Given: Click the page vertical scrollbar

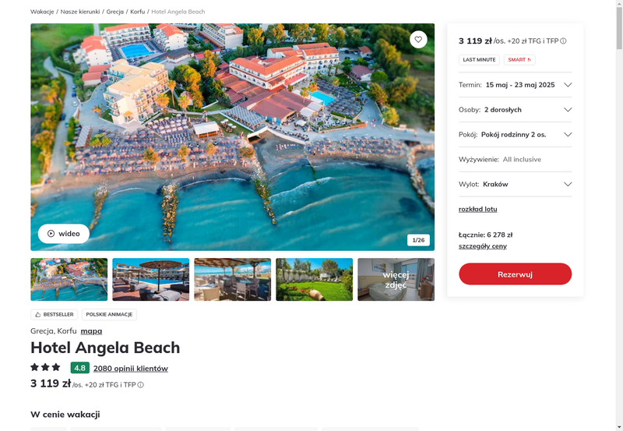Looking at the screenshot, I should point(619,215).
